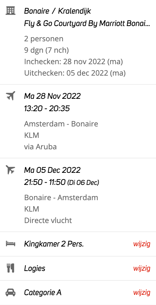Change the Logies board type via wijzig
This screenshot has width=156, height=305.
pyautogui.click(x=142, y=268)
